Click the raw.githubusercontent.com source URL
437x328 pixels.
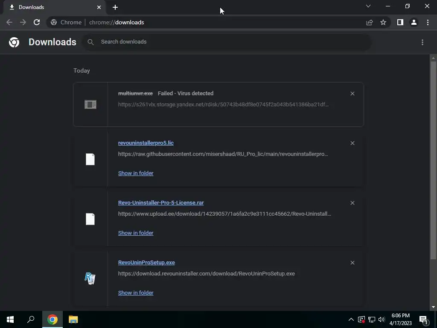[223, 154]
